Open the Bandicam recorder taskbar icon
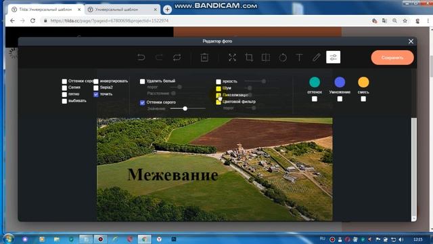 tap(101, 239)
